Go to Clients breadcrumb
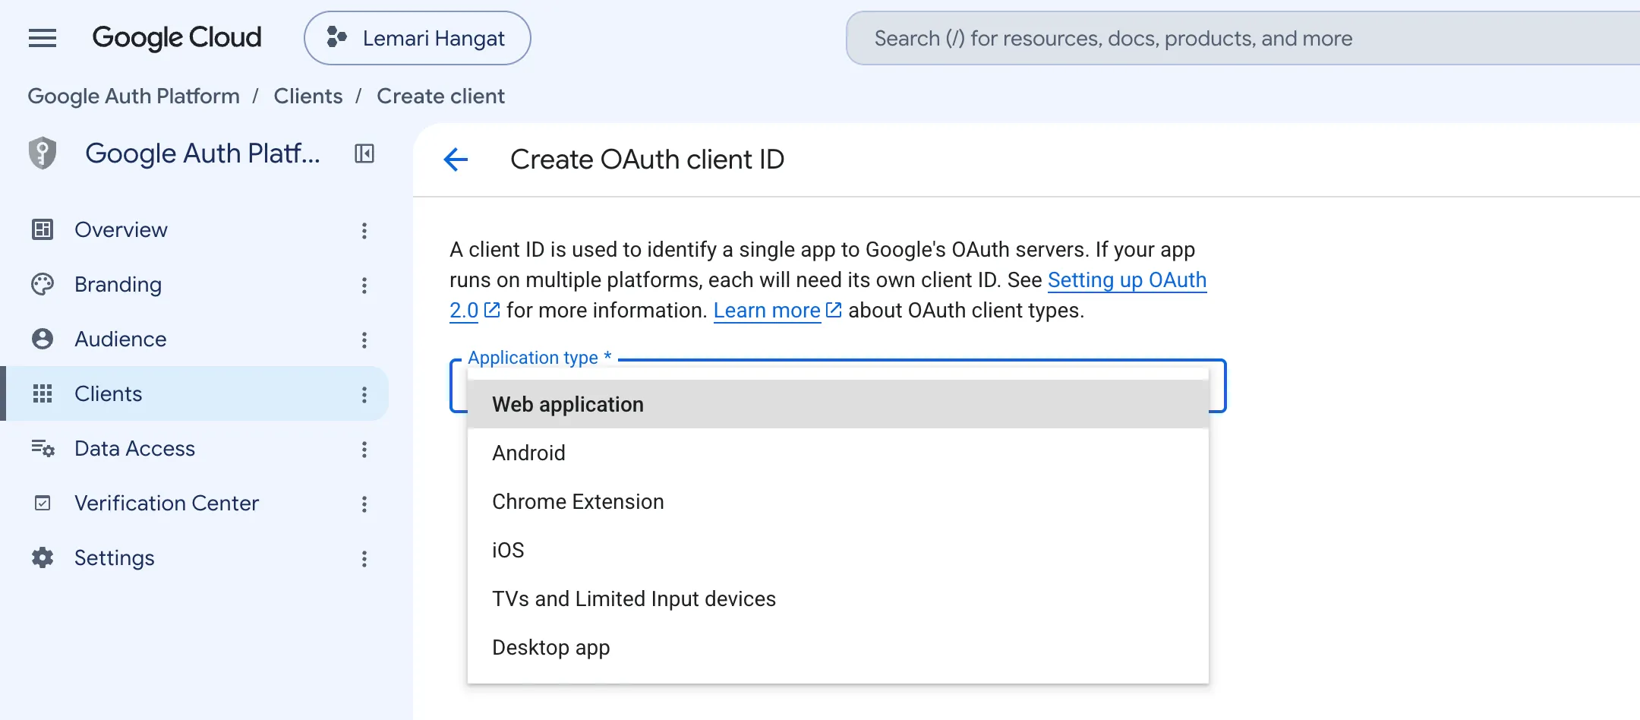Screen dimensions: 1640x720 click(307, 96)
